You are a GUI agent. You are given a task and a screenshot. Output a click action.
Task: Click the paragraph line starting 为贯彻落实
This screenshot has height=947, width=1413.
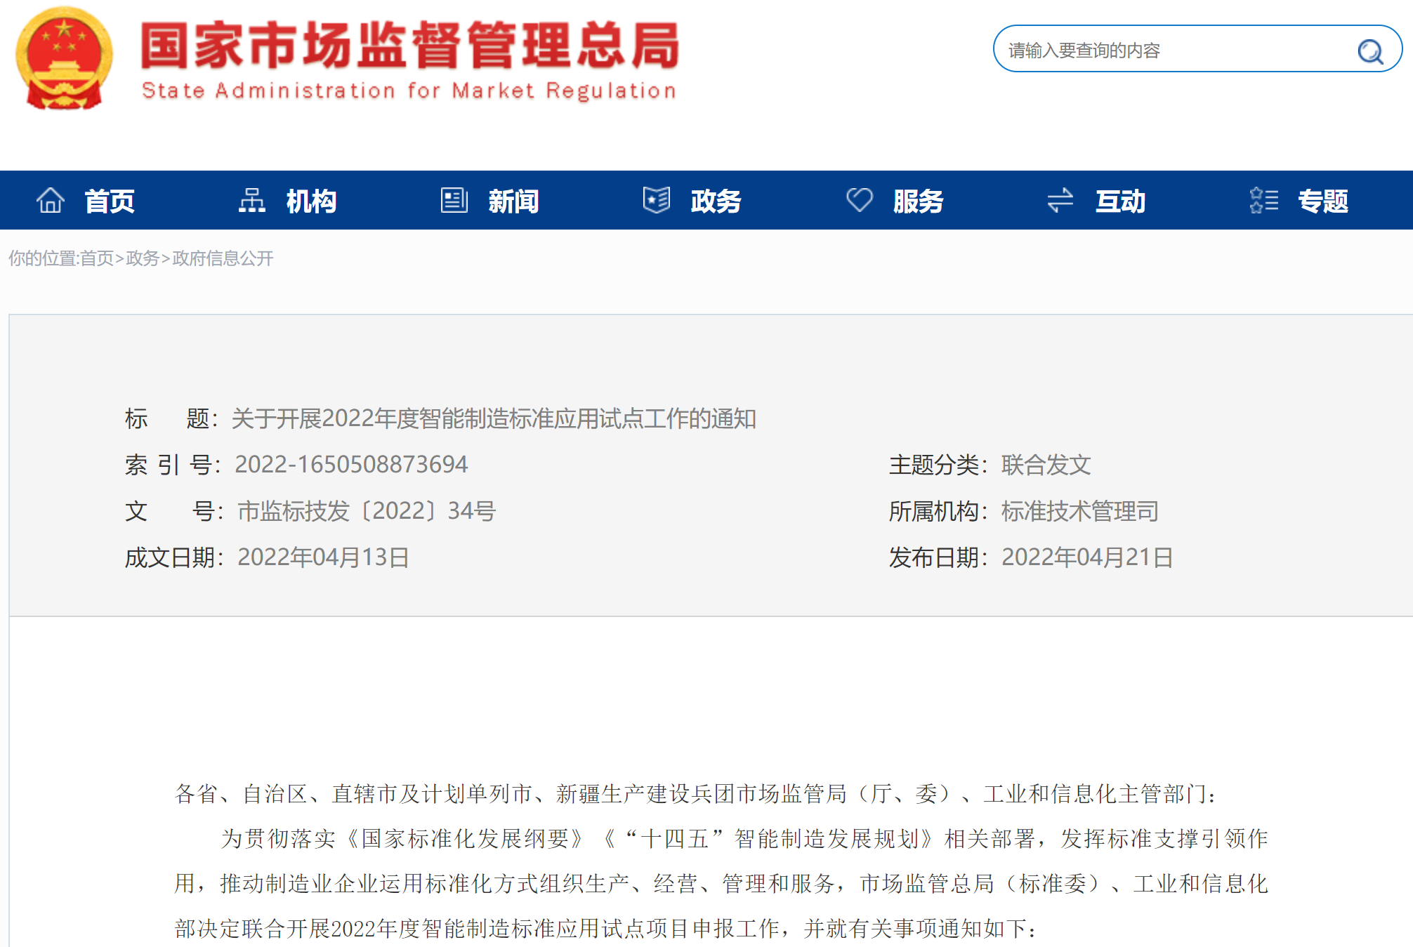click(x=744, y=839)
